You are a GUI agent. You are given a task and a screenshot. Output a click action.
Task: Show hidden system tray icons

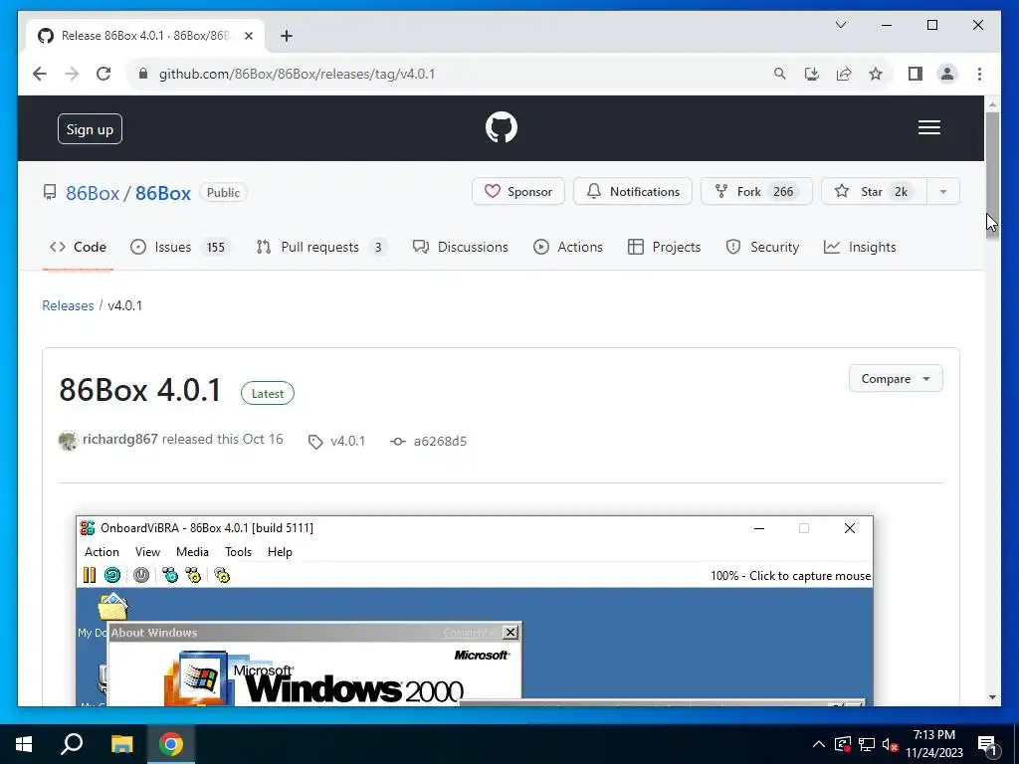(x=819, y=744)
